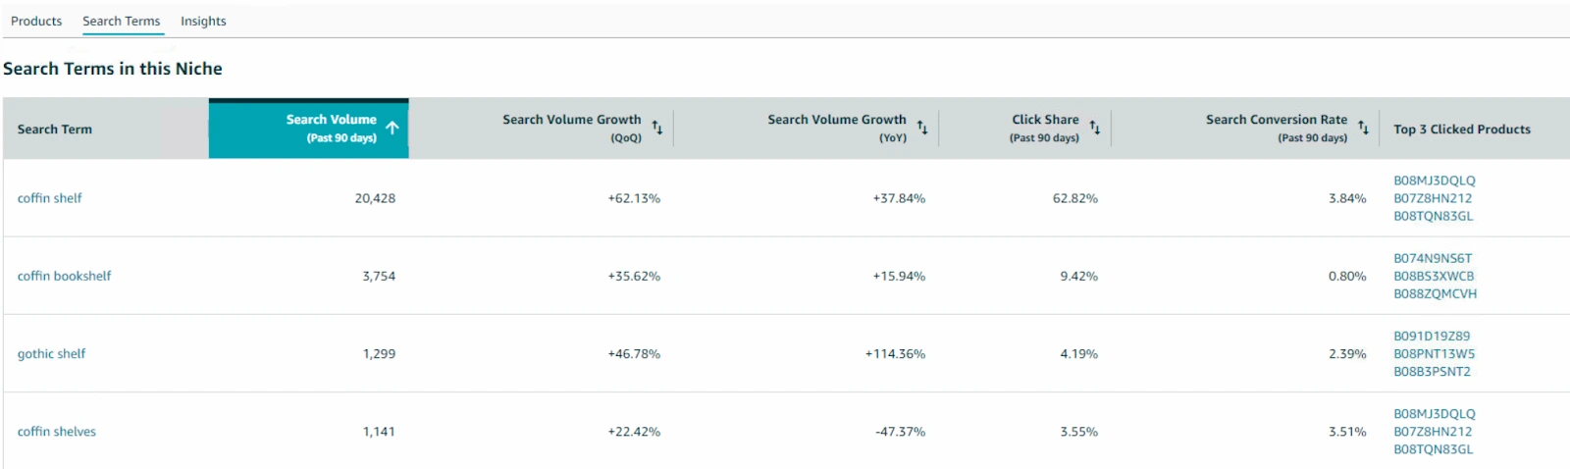This screenshot has height=469, width=1570.
Task: Click product link B08PNT13W5
Action: point(1434,354)
